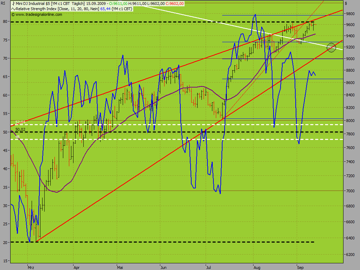Click the blue RSI value 65,44
The height and width of the screenshot is (270, 360).
point(105,9)
